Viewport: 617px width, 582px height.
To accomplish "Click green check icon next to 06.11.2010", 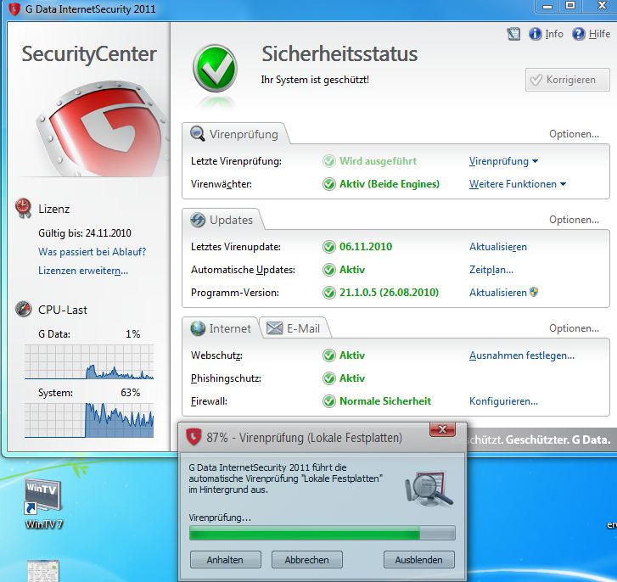I will click(329, 247).
